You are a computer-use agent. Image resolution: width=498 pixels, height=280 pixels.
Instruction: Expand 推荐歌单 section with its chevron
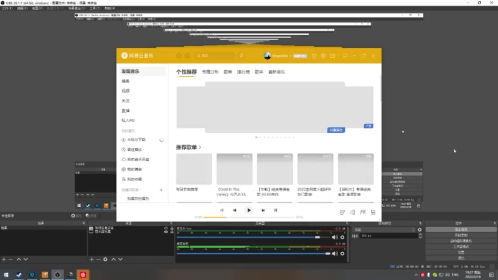tap(200, 147)
